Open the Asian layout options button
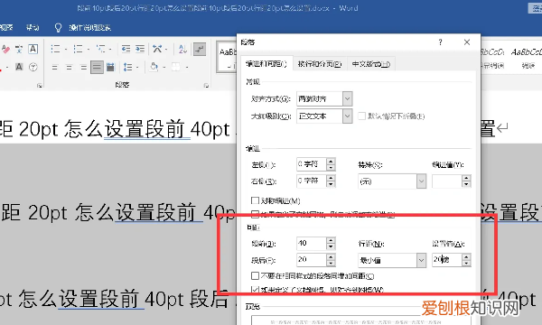The width and height of the screenshot is (542, 325). (x=157, y=49)
